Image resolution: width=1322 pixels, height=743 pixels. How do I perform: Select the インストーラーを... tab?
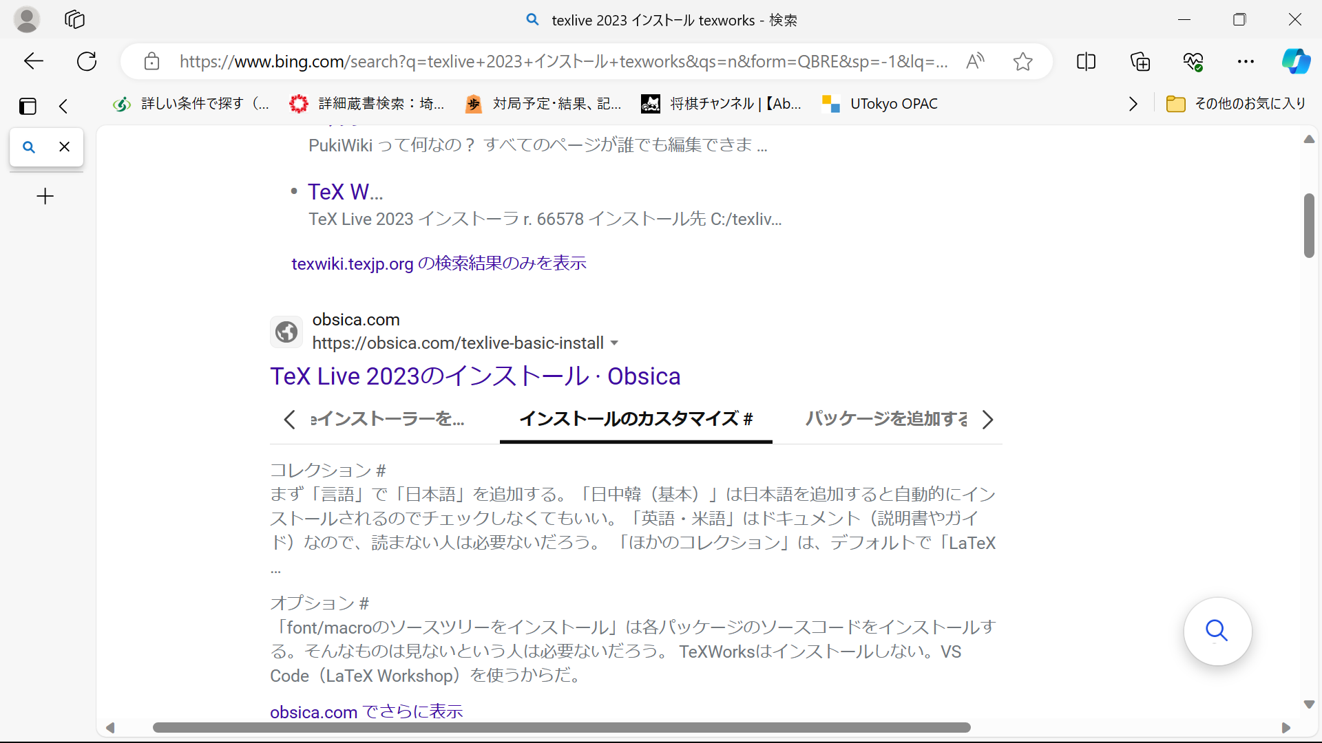tap(388, 418)
